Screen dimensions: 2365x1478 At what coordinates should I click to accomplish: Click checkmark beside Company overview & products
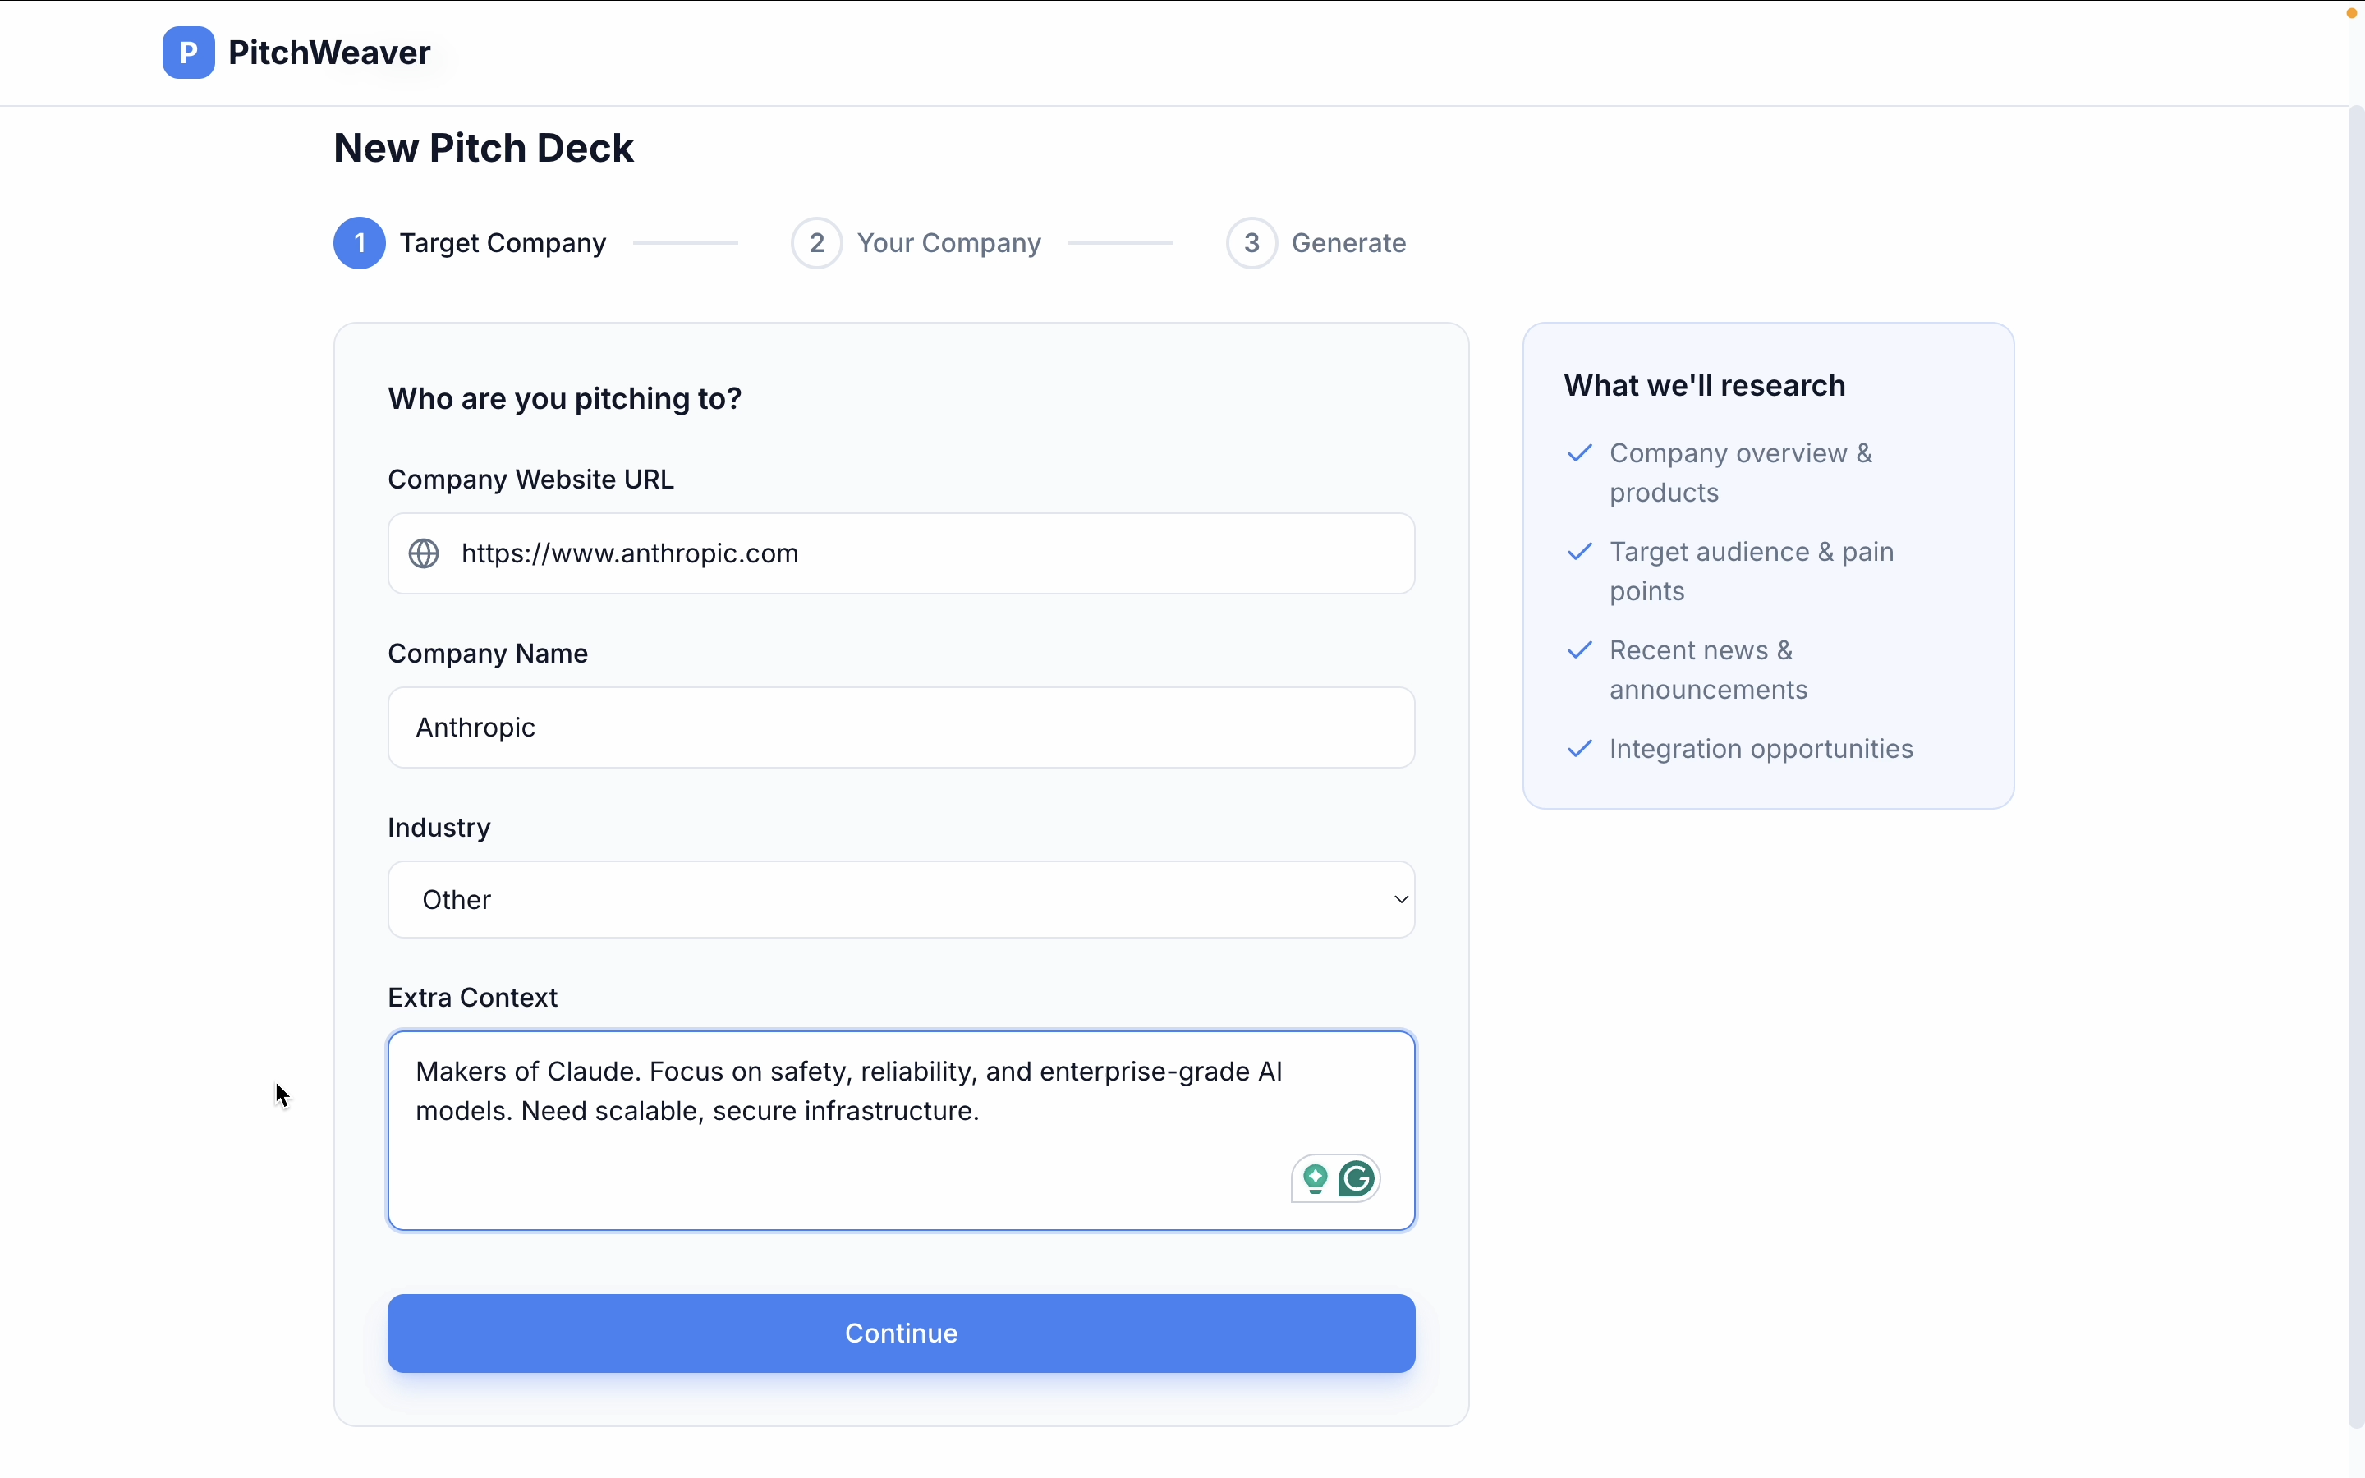pos(1579,453)
